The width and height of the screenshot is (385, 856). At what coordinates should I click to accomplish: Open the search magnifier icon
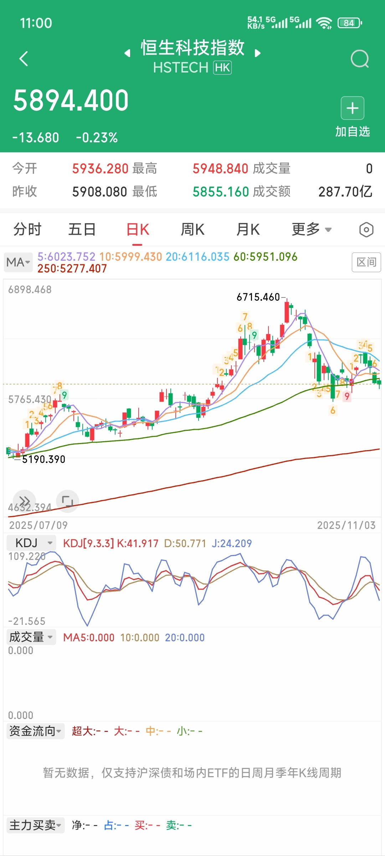[x=360, y=59]
